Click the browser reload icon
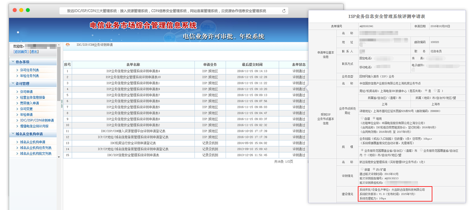470x210 pixels. click(284, 11)
